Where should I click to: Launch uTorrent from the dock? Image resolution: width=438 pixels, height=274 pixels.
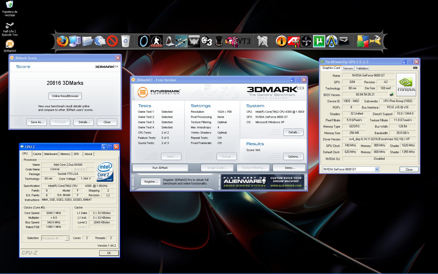(319, 41)
